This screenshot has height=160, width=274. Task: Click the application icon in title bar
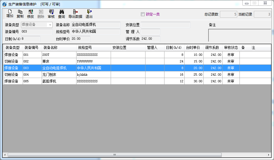coord(4,4)
